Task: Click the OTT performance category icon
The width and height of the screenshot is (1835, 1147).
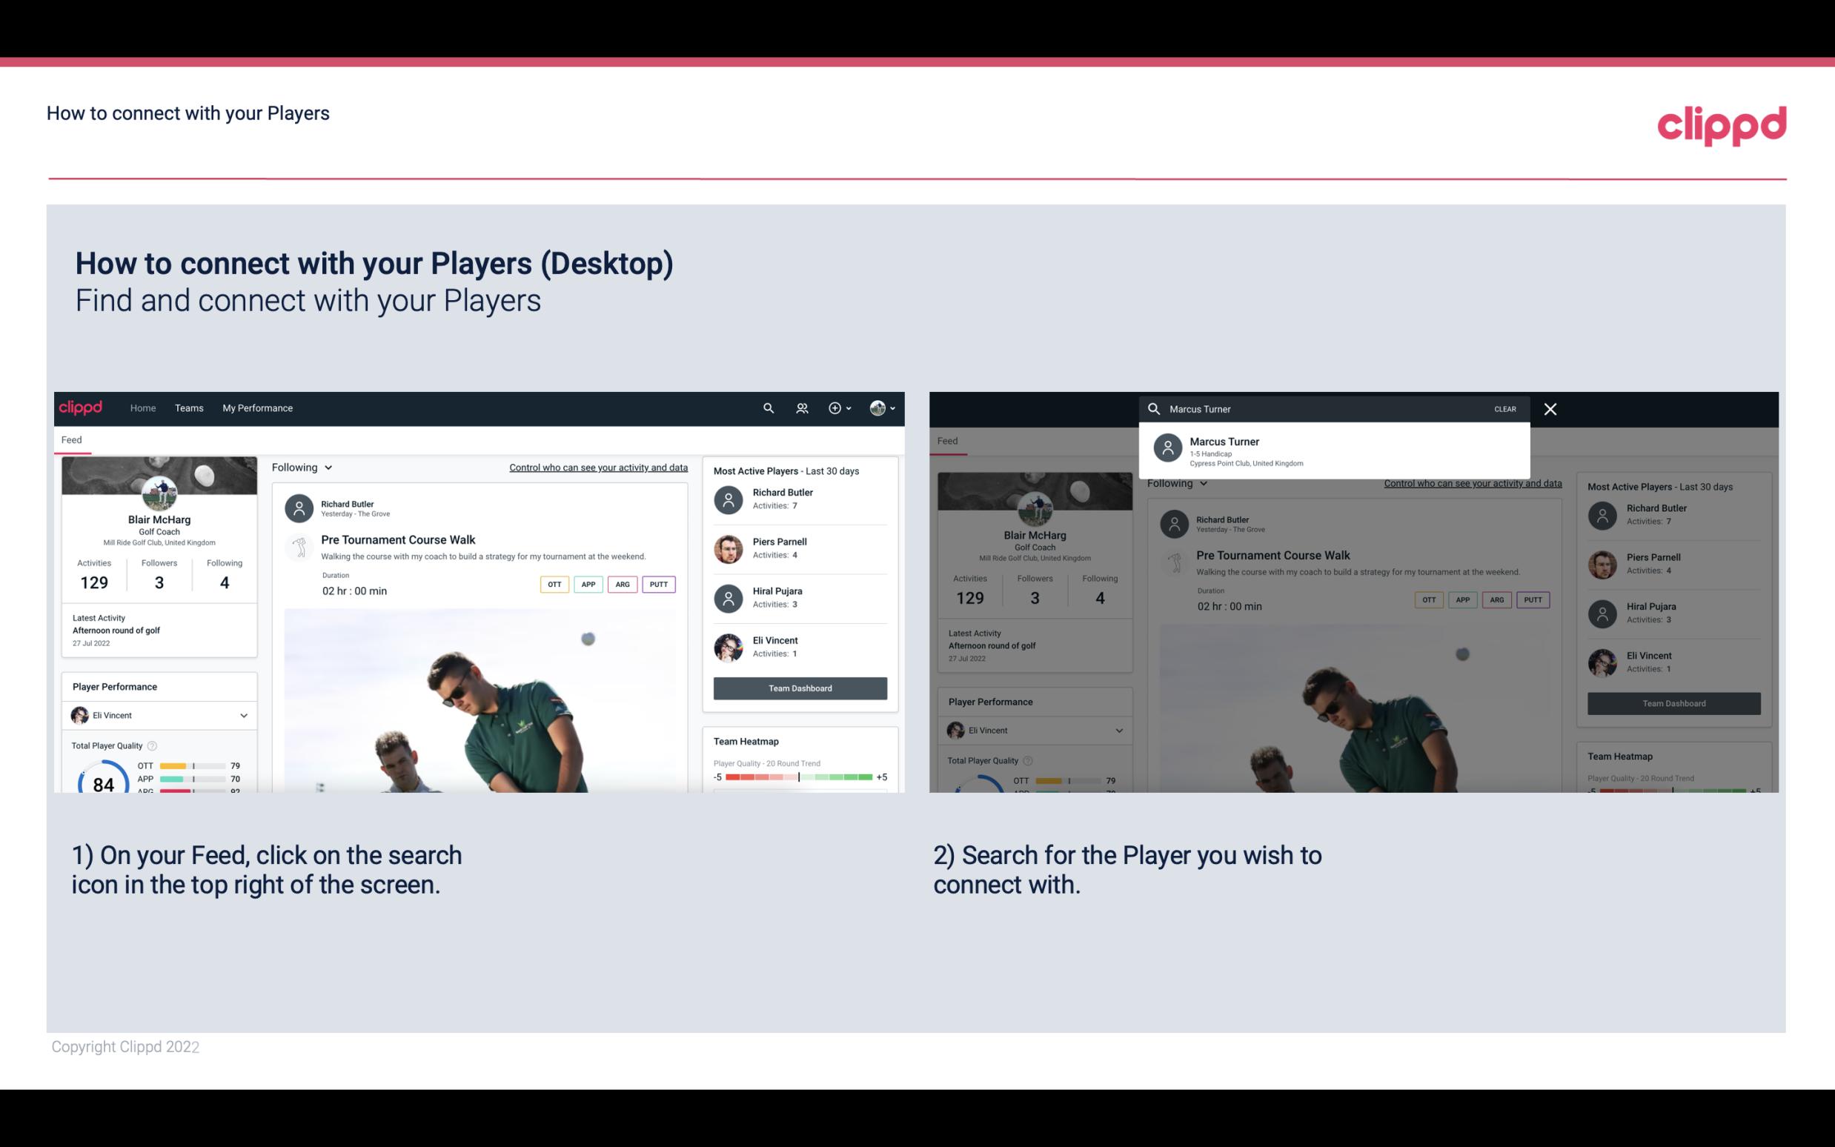Action: pyautogui.click(x=552, y=584)
